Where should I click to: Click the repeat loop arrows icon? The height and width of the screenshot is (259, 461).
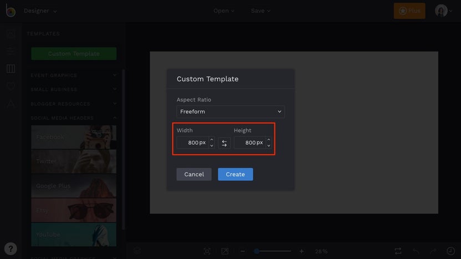click(x=398, y=251)
